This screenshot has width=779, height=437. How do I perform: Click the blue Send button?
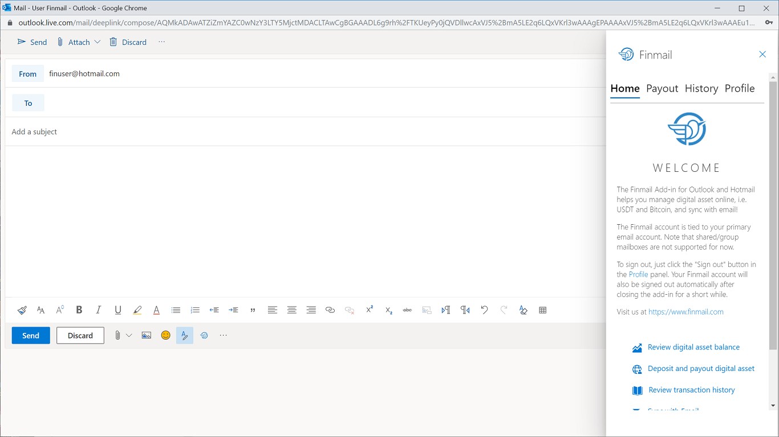pos(31,335)
